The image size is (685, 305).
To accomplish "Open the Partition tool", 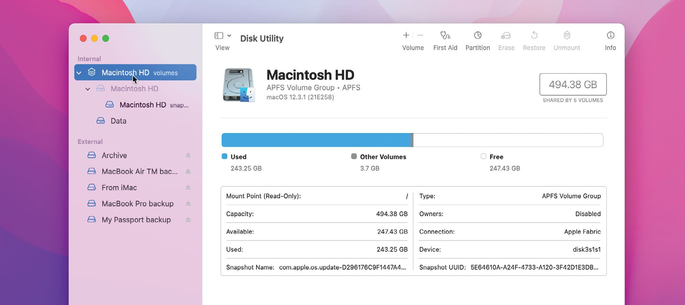I will click(x=477, y=35).
